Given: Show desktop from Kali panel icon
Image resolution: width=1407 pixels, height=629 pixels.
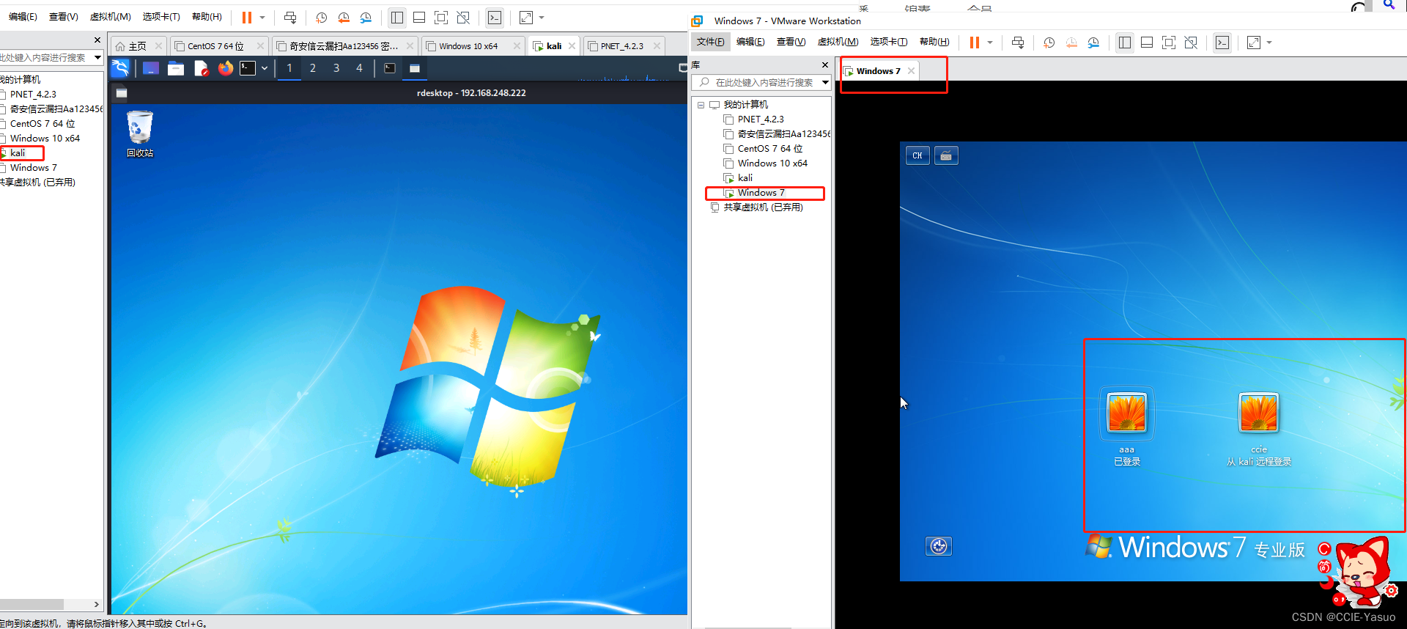Looking at the screenshot, I should (151, 68).
